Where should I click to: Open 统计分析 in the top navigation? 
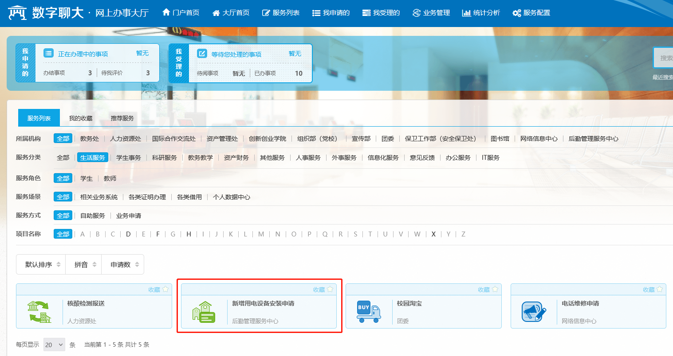click(481, 13)
